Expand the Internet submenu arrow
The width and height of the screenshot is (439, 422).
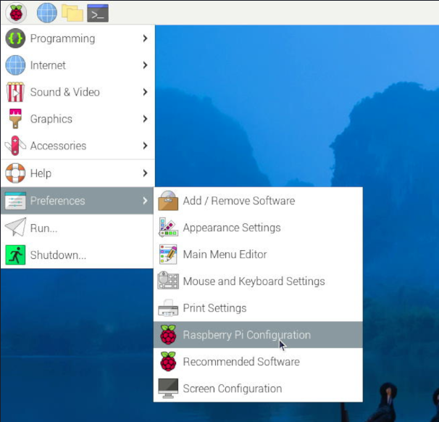click(145, 65)
